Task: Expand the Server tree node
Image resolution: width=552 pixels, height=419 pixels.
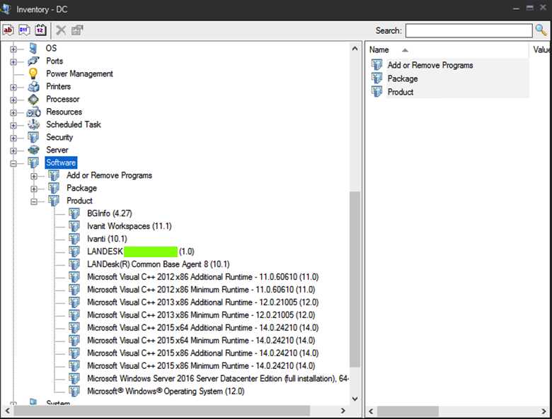Action: click(13, 151)
